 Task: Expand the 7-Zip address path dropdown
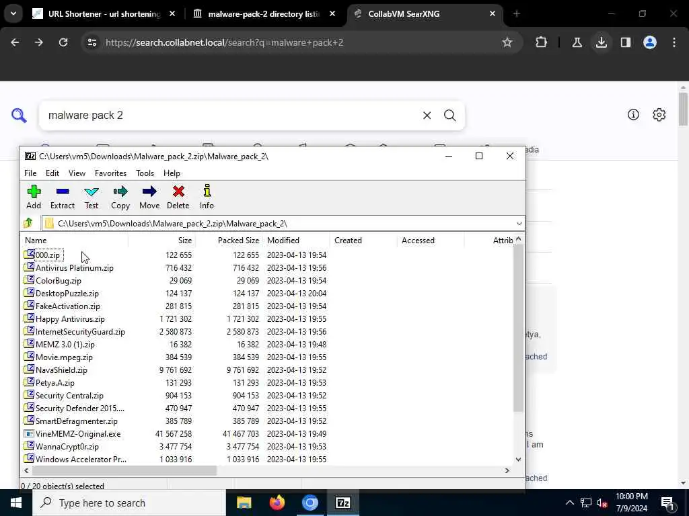pyautogui.click(x=519, y=223)
